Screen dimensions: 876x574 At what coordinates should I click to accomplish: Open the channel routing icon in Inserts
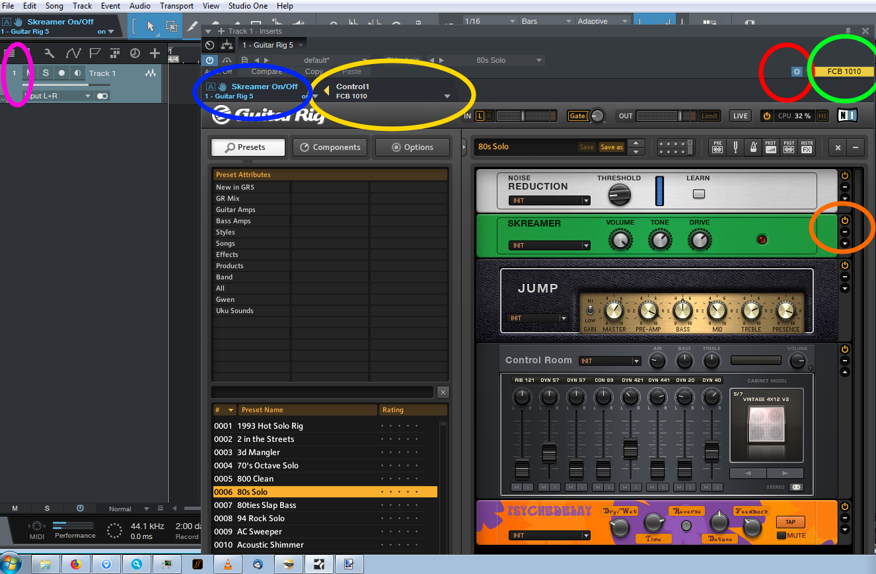(227, 45)
